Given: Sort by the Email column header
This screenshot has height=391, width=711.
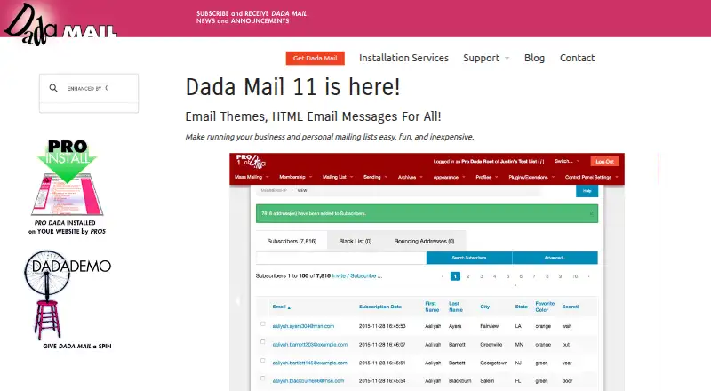Looking at the screenshot, I should pos(279,307).
